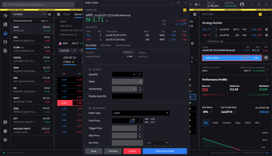Change Buy action dropdown on first leg
The image size is (272, 156).
tap(206, 29)
